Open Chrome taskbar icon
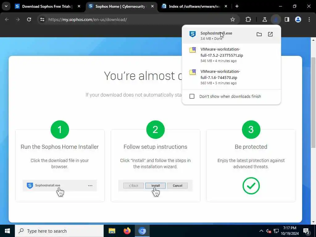The image size is (316, 237). click(142, 231)
